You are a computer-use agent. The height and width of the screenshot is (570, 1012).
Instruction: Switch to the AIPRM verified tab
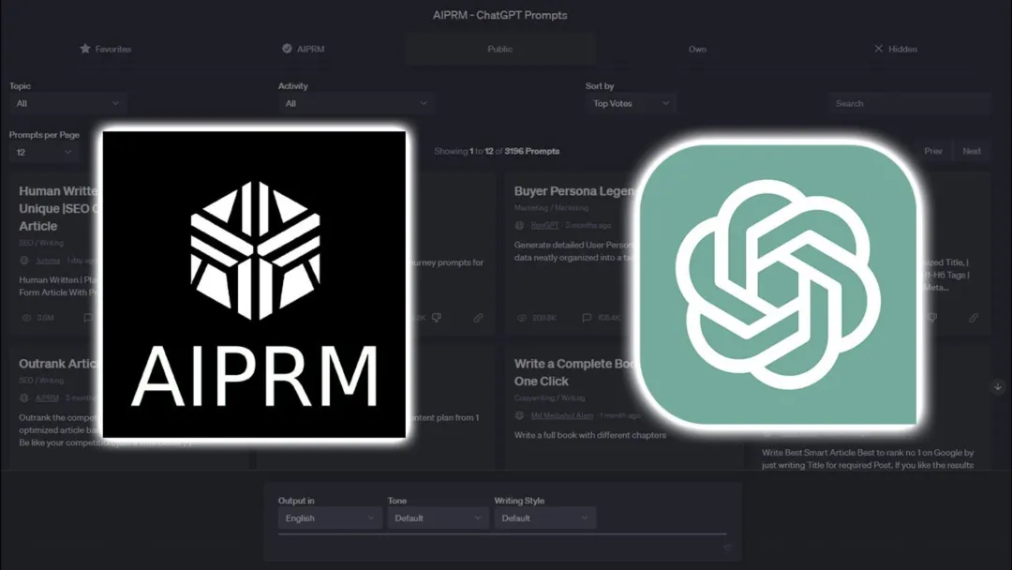tap(304, 49)
